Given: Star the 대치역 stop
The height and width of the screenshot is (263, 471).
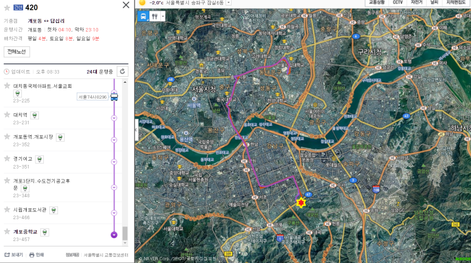Looking at the screenshot, I should pyautogui.click(x=7, y=114).
